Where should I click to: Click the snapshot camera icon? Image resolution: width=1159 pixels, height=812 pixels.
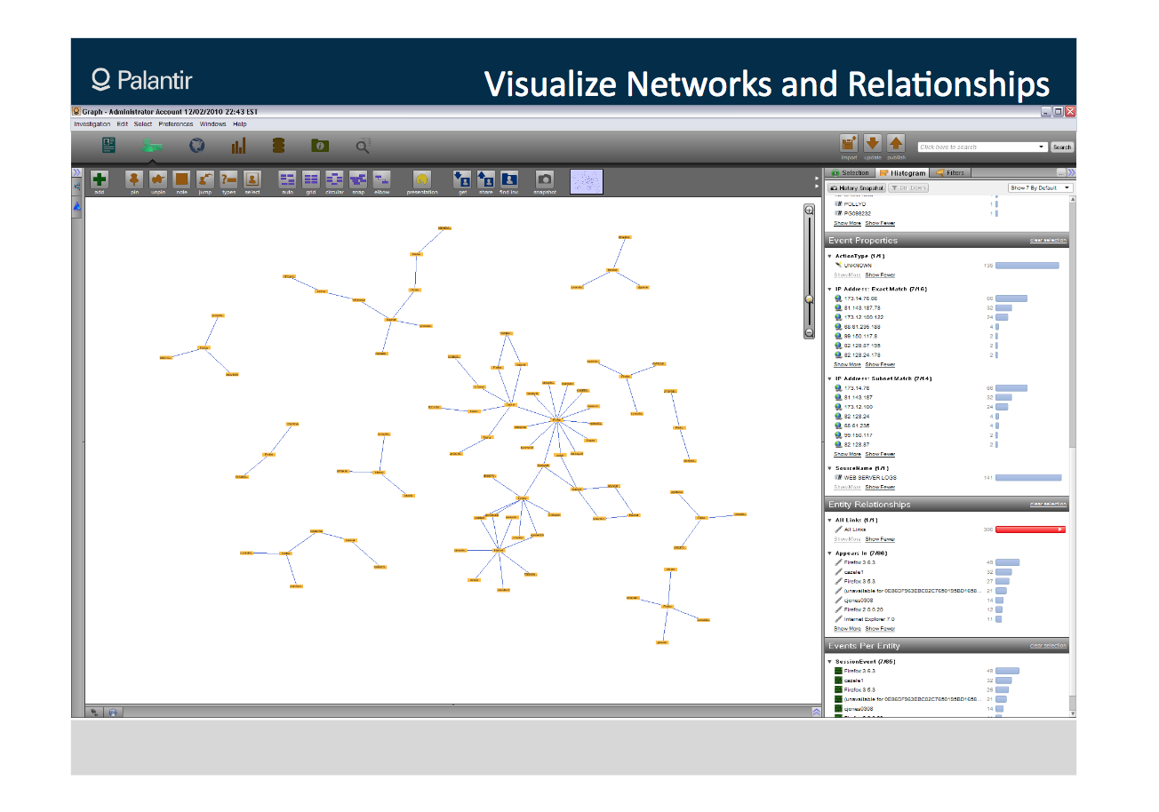tap(545, 179)
